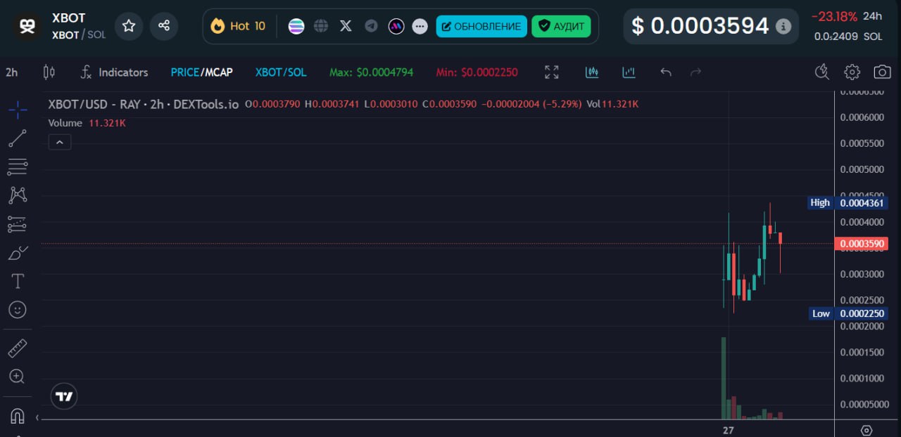The height and width of the screenshot is (437, 901).
Task: Click the TradingView logo on chart
Action: [x=64, y=397]
